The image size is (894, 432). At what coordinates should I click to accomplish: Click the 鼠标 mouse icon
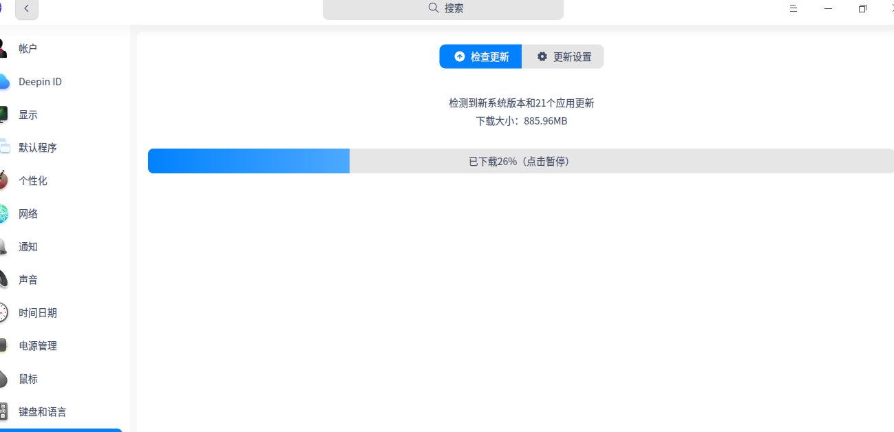[3, 378]
